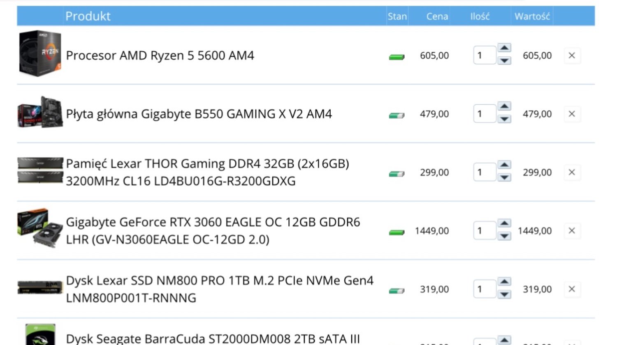Increase quantity of Seagate BarraCuda disk
This screenshot has height=345, width=617.
504,340
